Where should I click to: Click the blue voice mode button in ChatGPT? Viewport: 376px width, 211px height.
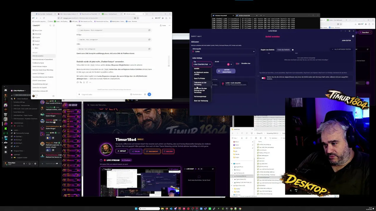[x=149, y=94]
